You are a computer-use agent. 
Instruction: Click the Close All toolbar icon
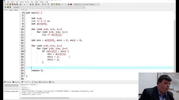tap(17, 4)
